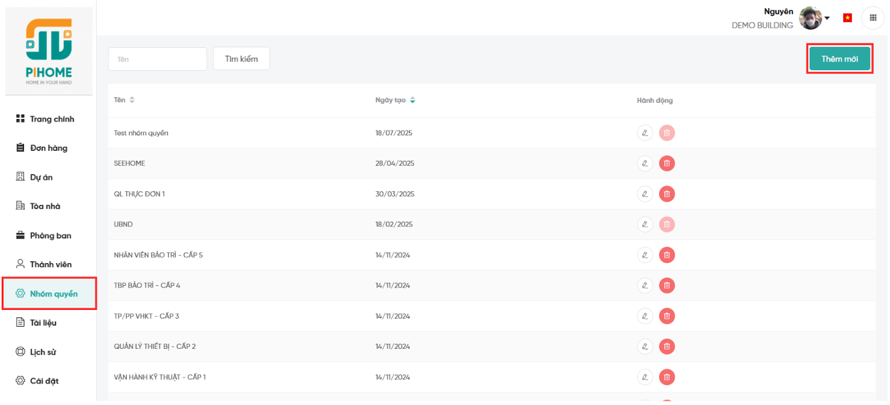
Task: Sort table by Ngày tạo column
Action: pos(412,100)
